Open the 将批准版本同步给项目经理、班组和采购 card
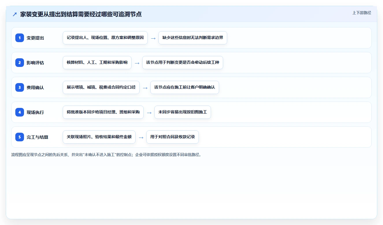383x225 pixels. point(103,112)
